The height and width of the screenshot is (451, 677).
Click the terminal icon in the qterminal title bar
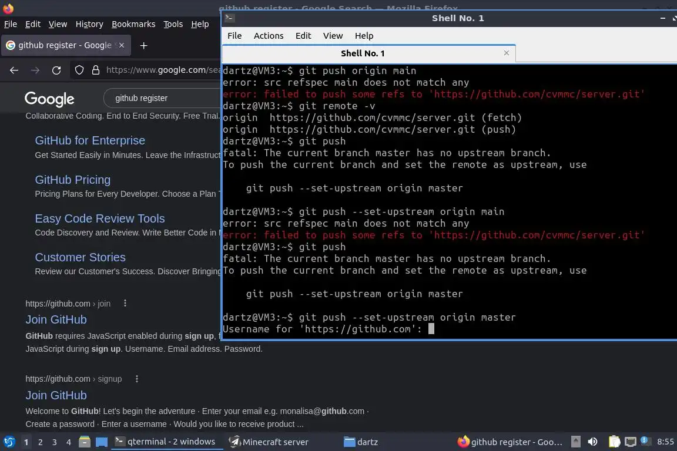230,18
